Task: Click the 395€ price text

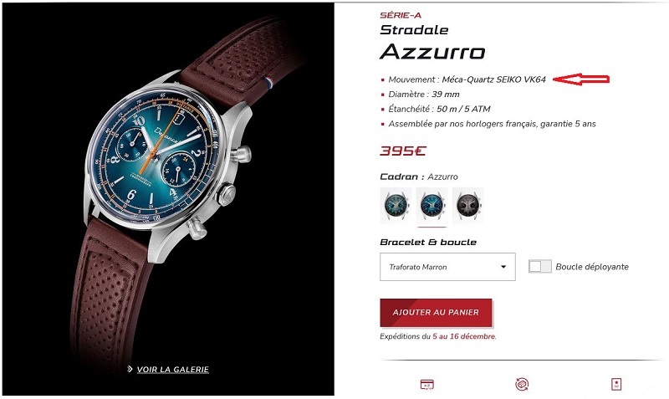Action: 403,151
